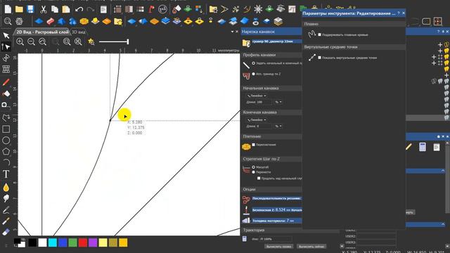Select the Text tool
Screen dimensions: 450x253
(6, 174)
